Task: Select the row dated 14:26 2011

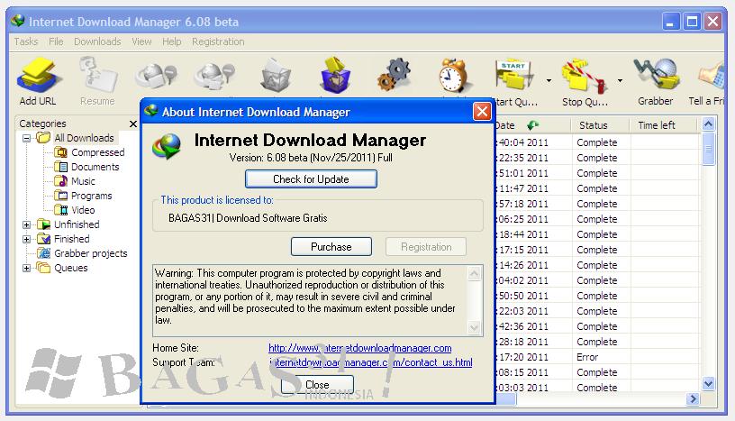Action: (598, 265)
